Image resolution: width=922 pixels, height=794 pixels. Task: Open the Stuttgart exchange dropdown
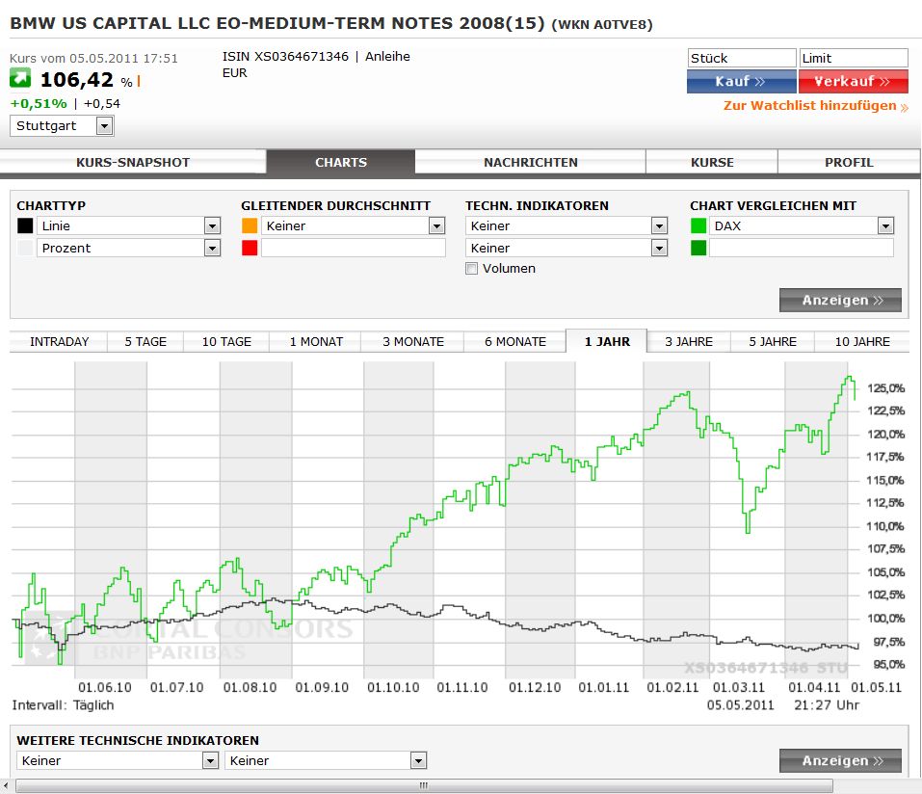pos(62,126)
